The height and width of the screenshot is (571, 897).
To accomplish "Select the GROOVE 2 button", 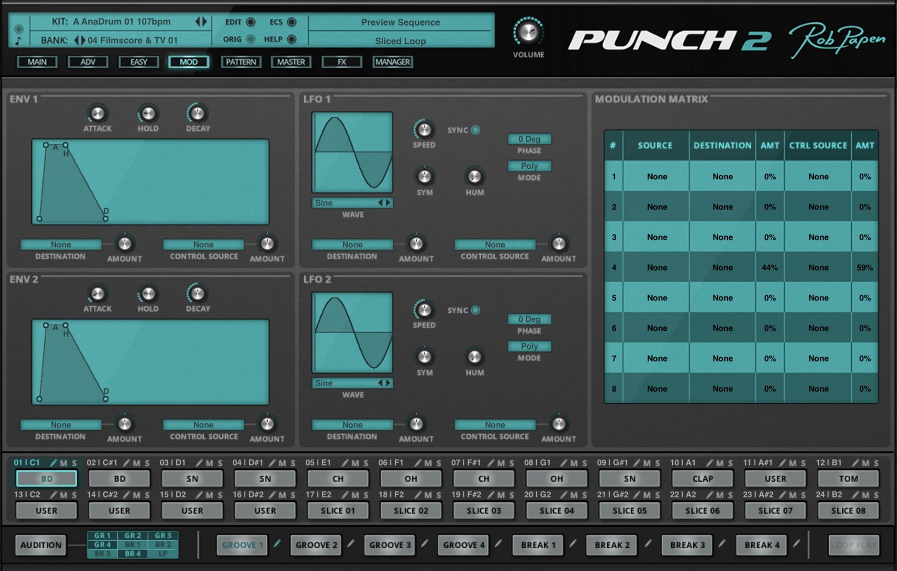I will (x=316, y=545).
